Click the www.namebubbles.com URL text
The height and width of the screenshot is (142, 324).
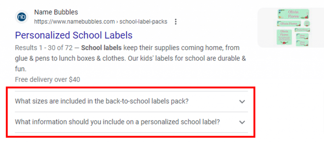(x=74, y=22)
